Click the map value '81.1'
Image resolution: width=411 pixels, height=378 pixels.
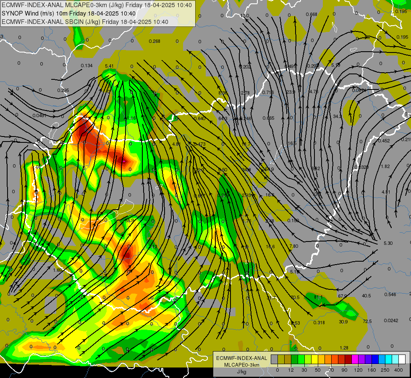[x=318, y=297]
